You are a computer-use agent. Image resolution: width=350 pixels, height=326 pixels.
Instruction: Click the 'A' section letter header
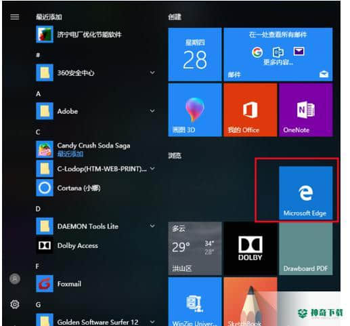tap(38, 94)
